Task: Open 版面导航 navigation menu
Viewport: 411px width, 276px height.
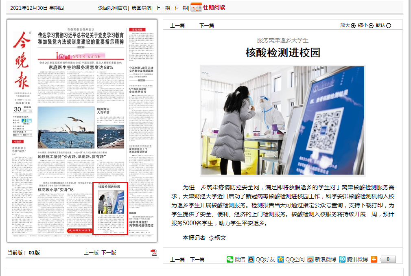Action: click(141, 8)
